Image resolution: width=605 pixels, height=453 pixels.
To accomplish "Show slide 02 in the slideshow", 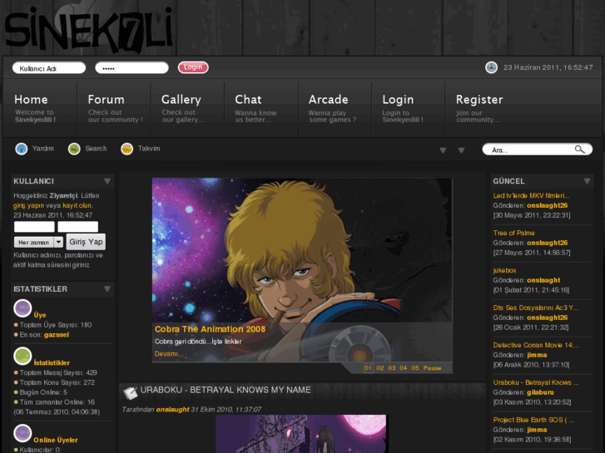I will 380,368.
